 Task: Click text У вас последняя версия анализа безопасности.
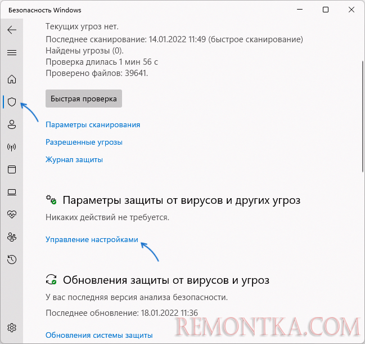[x=137, y=297]
